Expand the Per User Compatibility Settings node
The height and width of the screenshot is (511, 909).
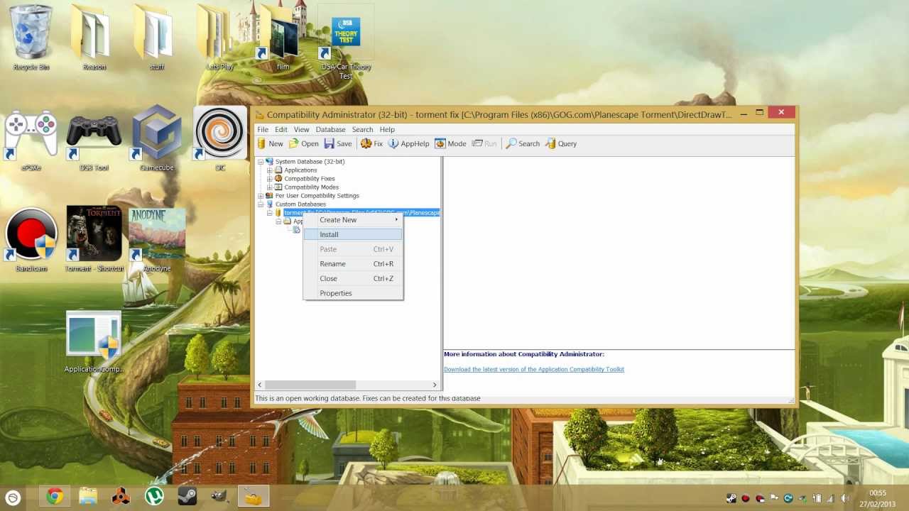(261, 196)
